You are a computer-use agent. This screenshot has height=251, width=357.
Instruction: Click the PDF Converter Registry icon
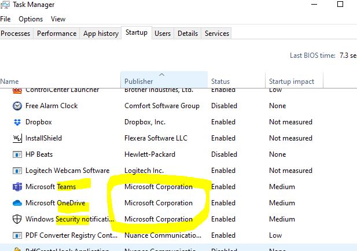pos(17,235)
